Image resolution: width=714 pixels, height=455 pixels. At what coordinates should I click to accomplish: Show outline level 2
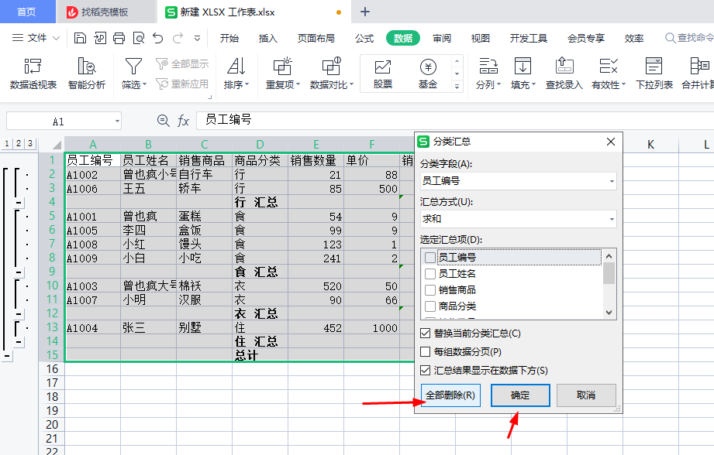pyautogui.click(x=18, y=144)
